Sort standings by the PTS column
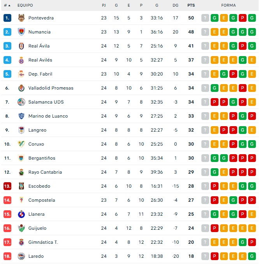The image size is (259, 264). tap(191, 5)
